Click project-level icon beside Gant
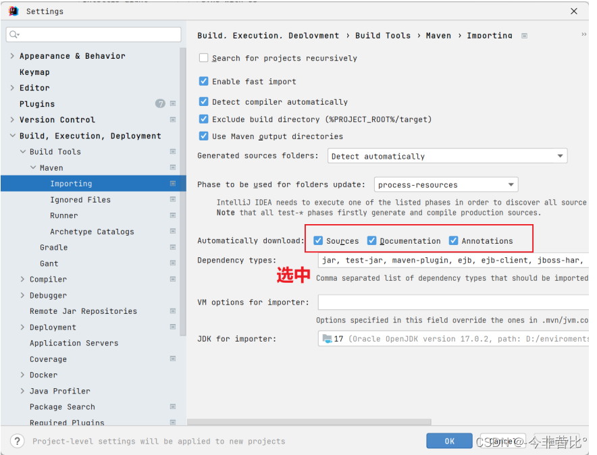The image size is (597, 455). point(173,263)
